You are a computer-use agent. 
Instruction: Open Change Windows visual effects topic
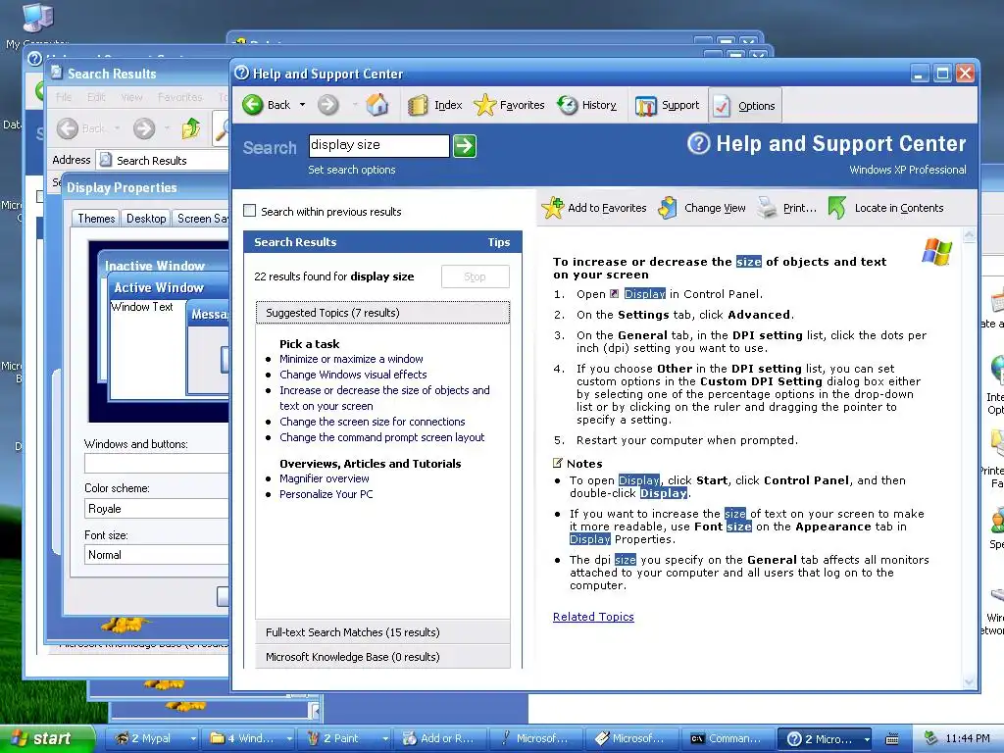(353, 375)
